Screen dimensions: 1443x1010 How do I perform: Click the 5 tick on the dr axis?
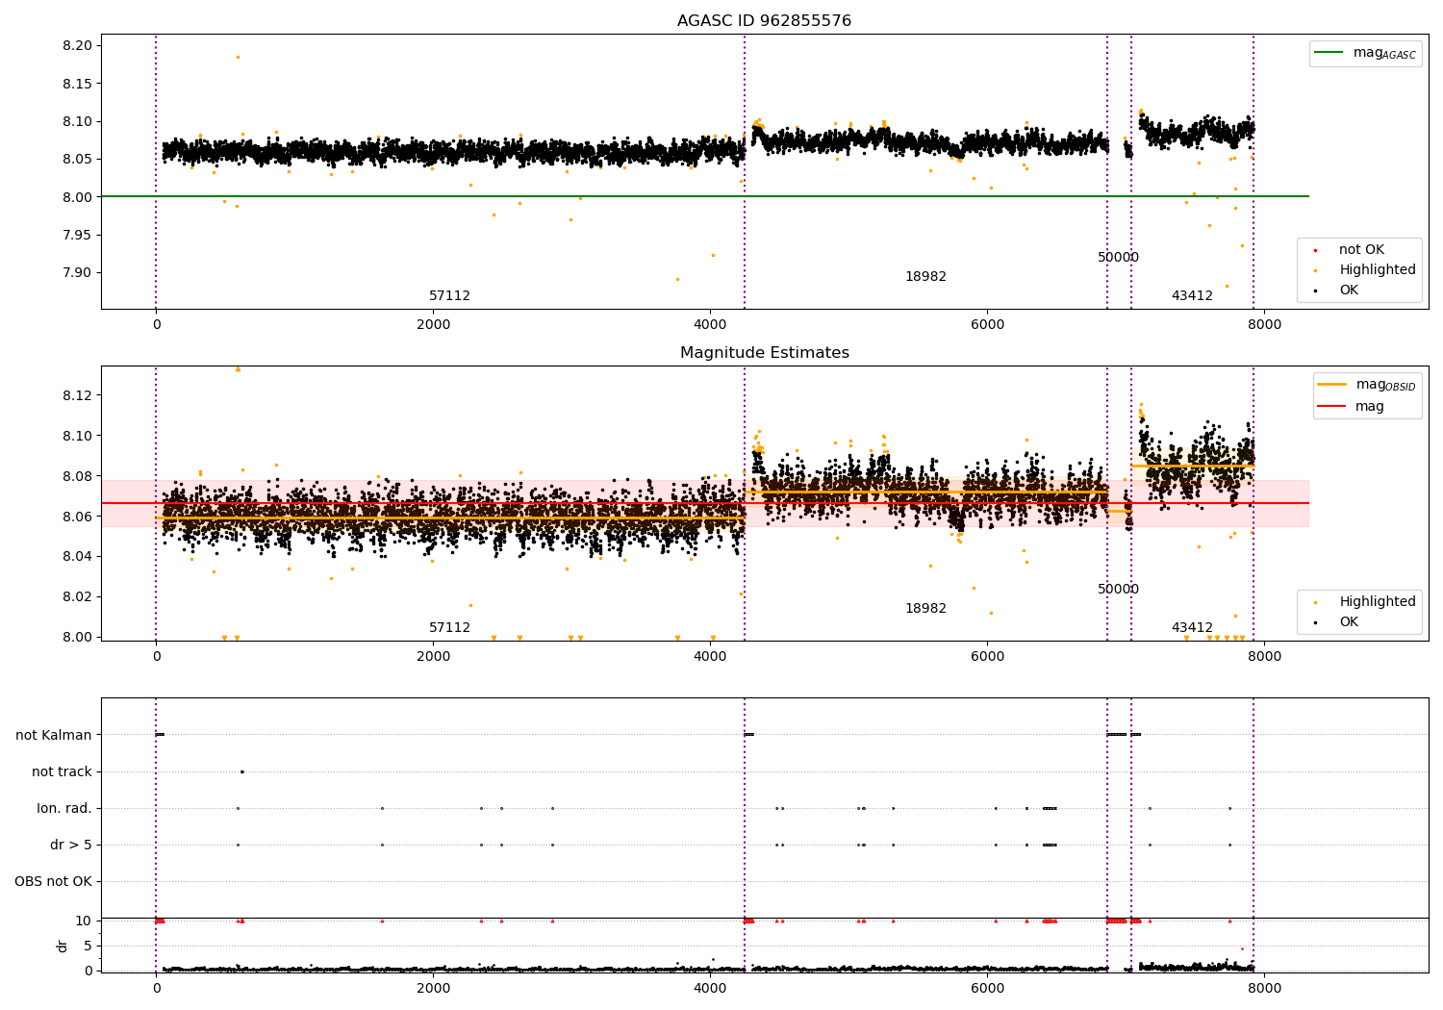(x=88, y=947)
